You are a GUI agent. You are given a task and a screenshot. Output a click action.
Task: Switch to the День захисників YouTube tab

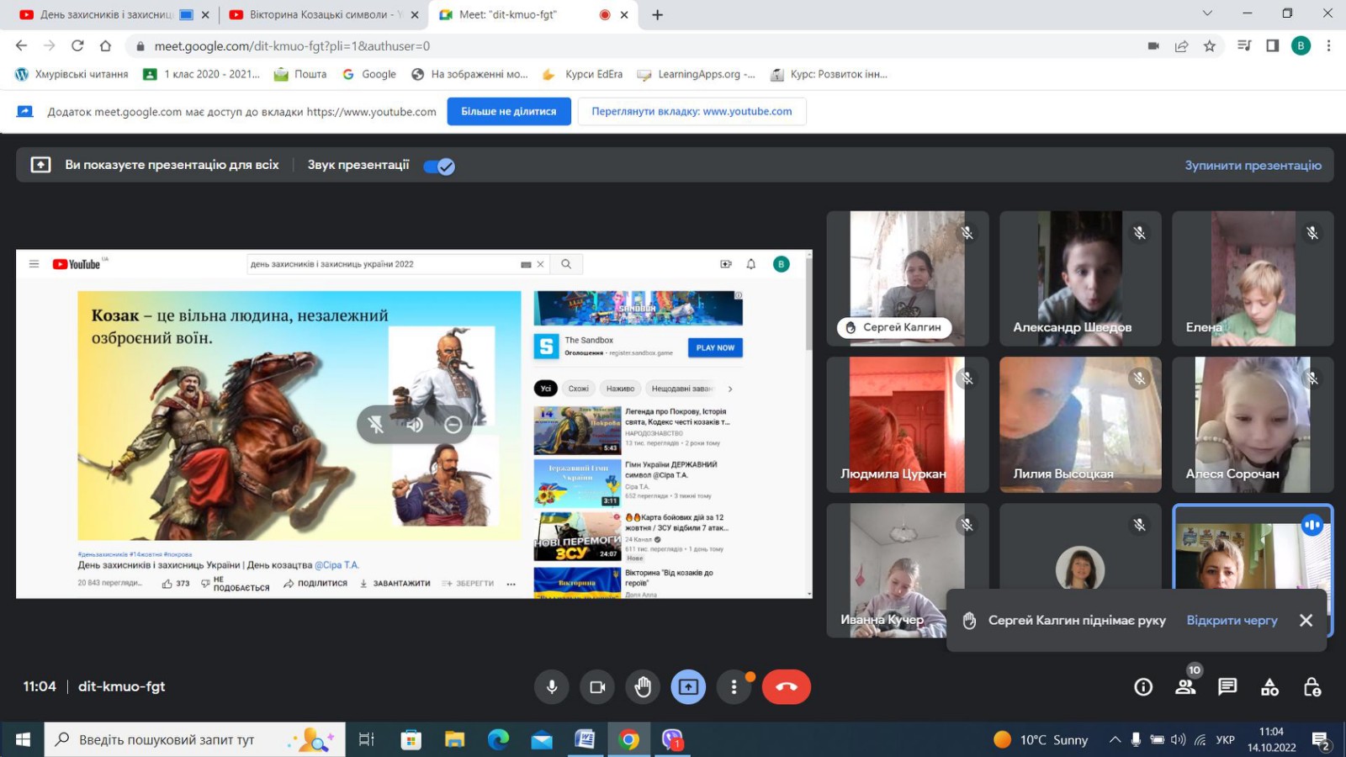click(x=105, y=14)
